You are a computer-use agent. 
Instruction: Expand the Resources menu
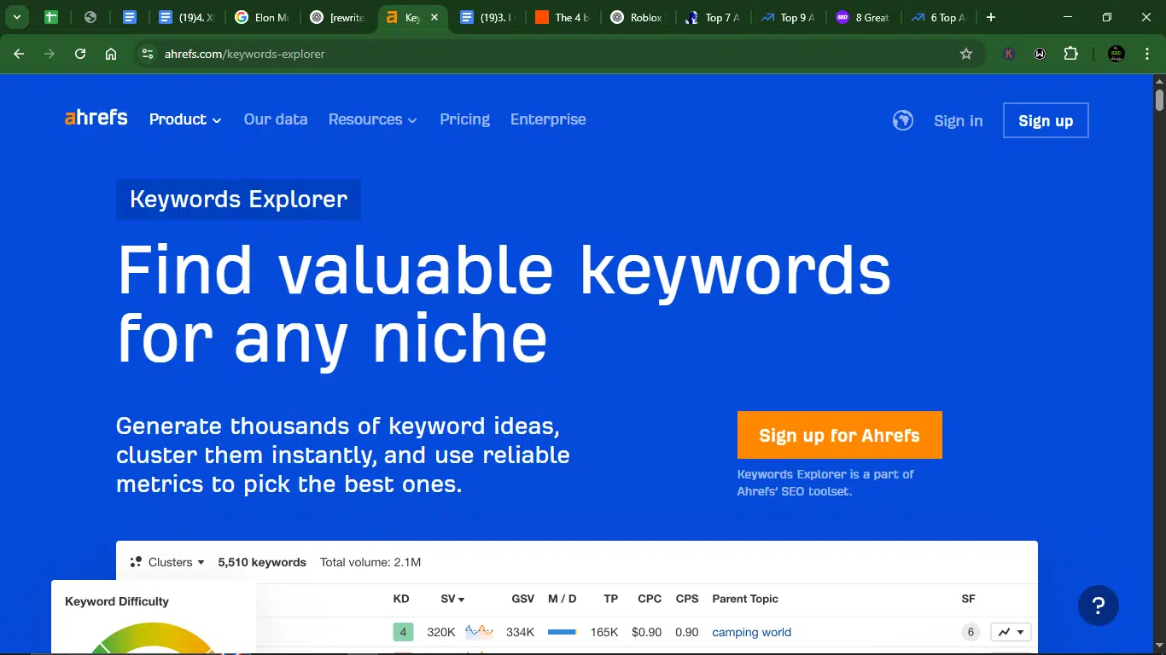click(373, 119)
